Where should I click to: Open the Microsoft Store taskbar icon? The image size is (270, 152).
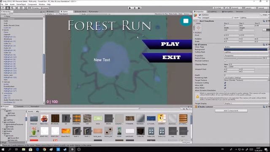(30, 149)
